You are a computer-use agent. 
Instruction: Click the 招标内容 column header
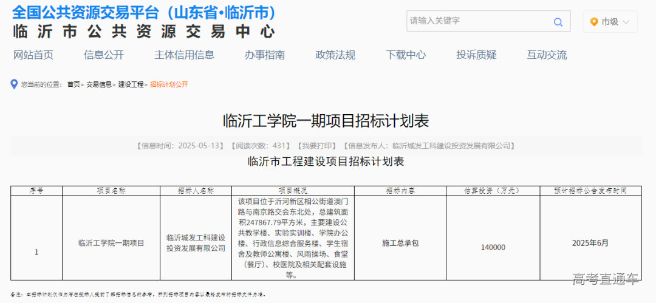(x=400, y=191)
